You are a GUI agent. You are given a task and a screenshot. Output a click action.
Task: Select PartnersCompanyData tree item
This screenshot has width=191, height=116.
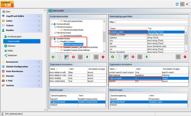point(73,30)
